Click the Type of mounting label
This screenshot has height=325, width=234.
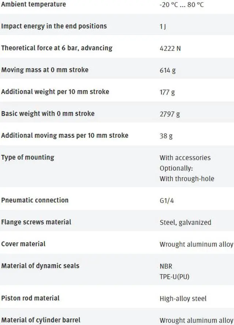(27, 157)
